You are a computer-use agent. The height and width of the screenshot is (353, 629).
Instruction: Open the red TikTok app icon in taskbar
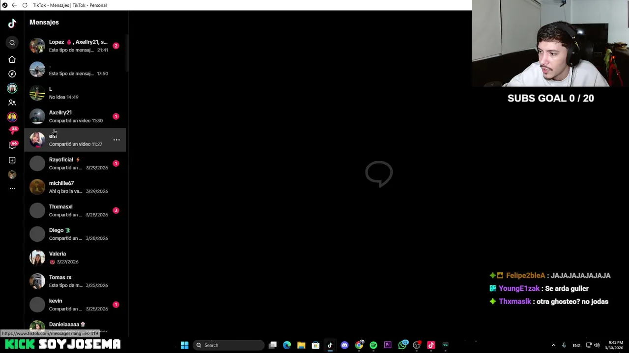(x=431, y=345)
